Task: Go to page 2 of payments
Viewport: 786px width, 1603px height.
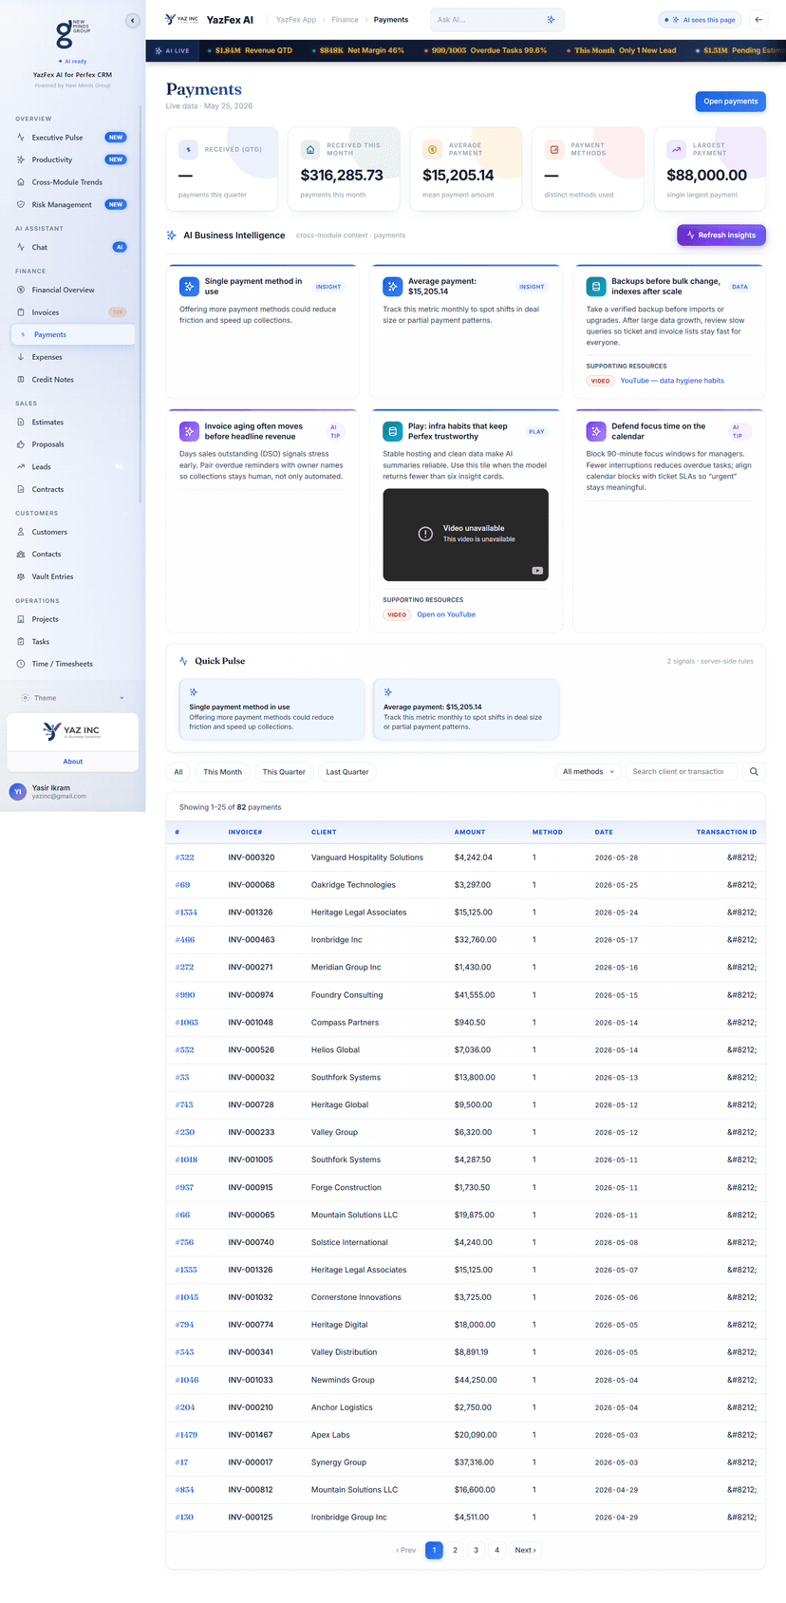Action: [x=455, y=1550]
